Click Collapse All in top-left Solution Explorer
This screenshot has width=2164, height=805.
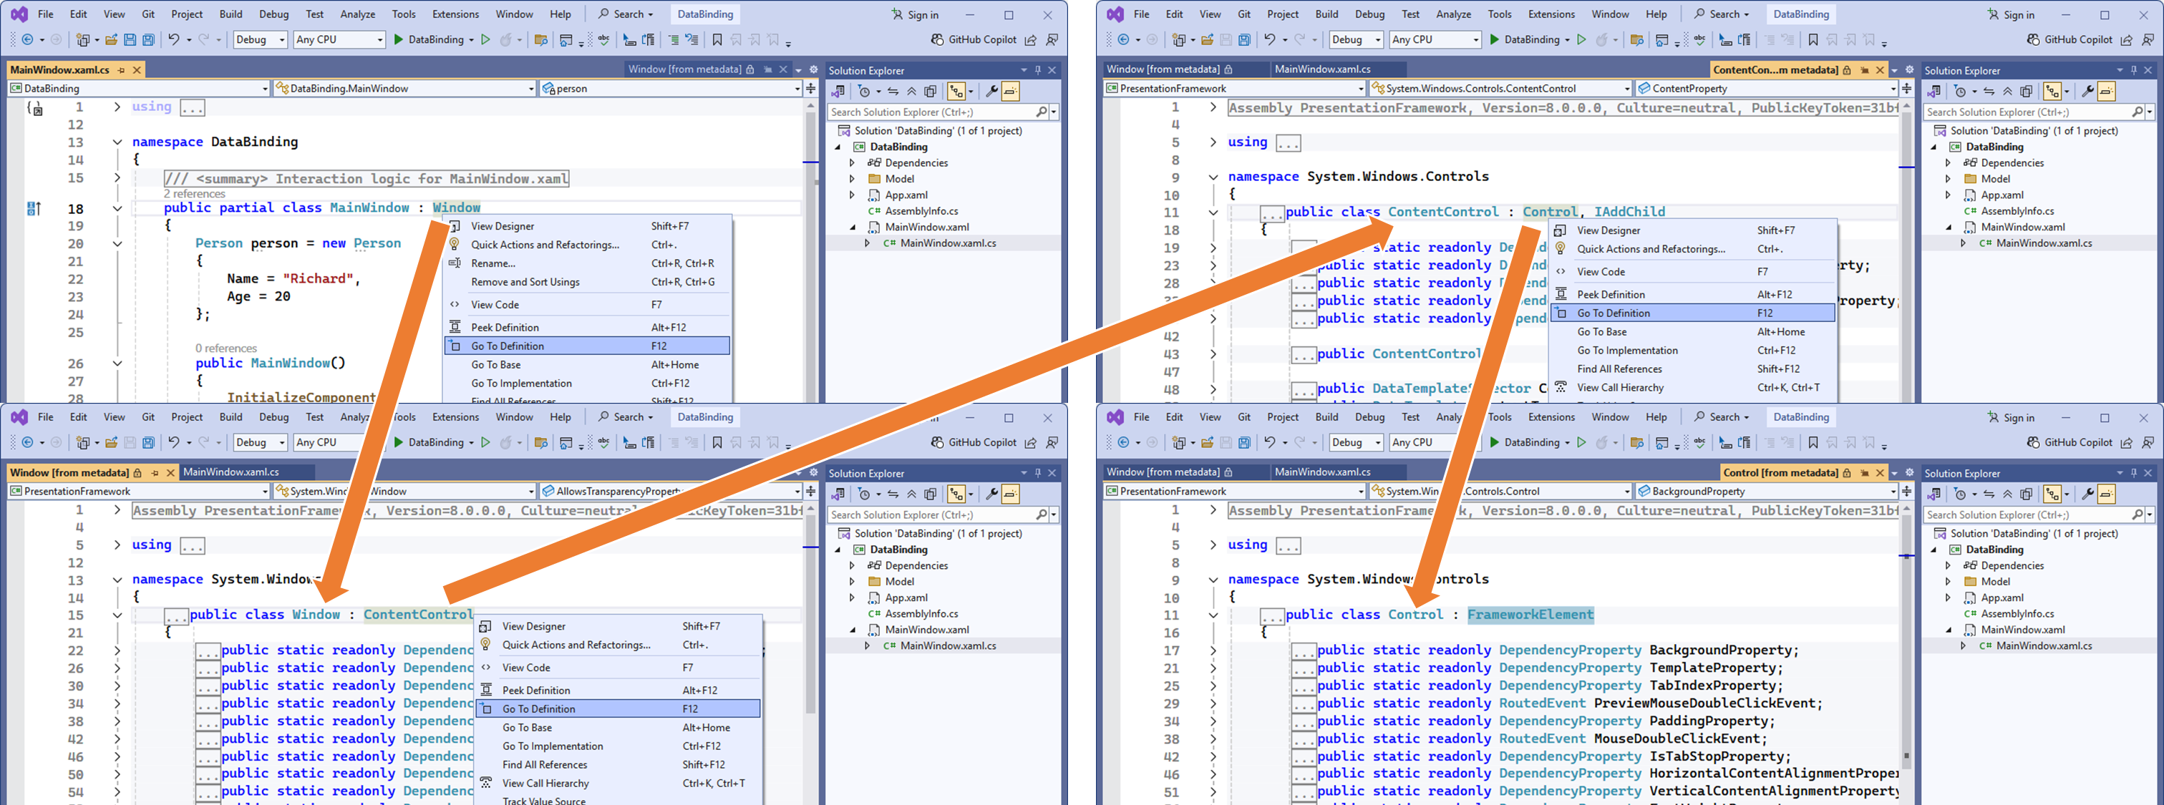[911, 92]
